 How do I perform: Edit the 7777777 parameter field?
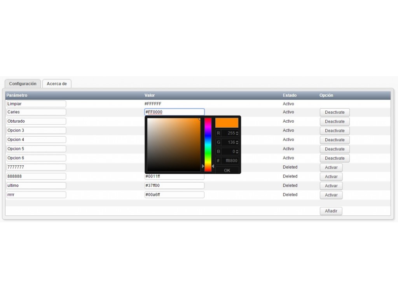(36, 167)
